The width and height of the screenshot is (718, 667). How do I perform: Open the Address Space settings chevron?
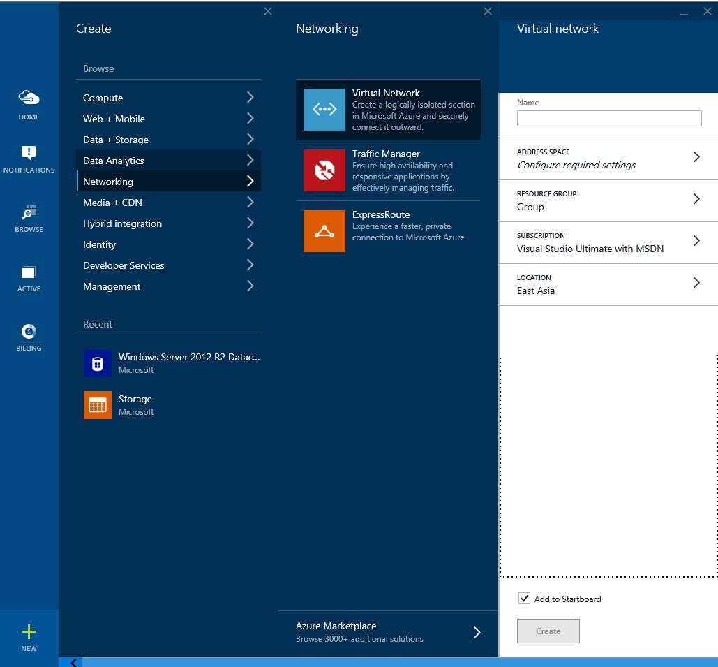coord(696,157)
